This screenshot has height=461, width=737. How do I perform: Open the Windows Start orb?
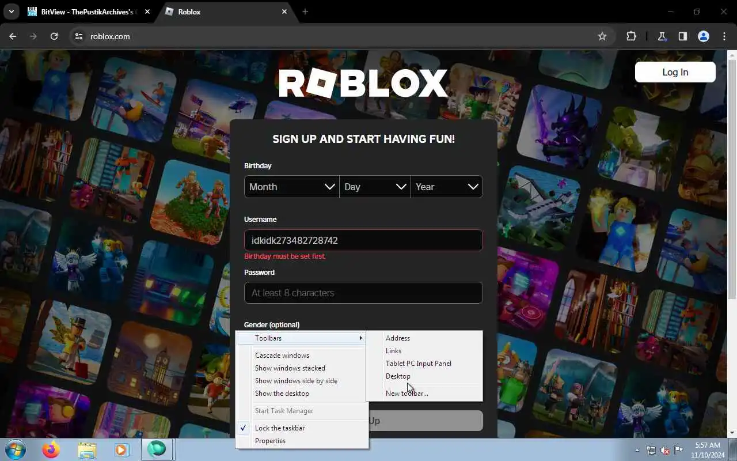point(16,449)
